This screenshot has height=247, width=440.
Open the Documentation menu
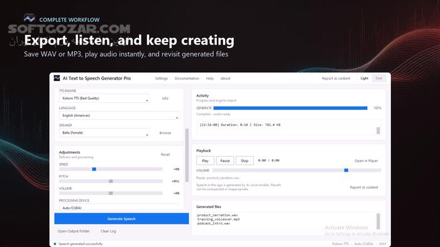point(187,78)
